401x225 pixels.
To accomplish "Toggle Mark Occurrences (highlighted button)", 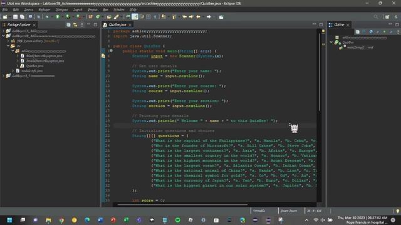I will pos(135,17).
